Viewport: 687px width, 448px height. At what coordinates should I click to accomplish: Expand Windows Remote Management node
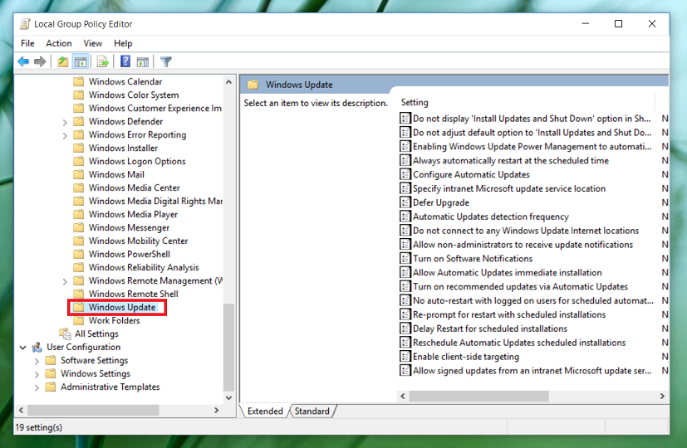[x=65, y=281]
